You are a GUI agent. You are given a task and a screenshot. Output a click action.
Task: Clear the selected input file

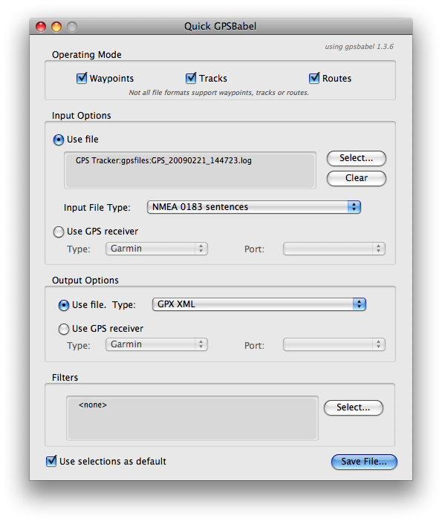(356, 178)
